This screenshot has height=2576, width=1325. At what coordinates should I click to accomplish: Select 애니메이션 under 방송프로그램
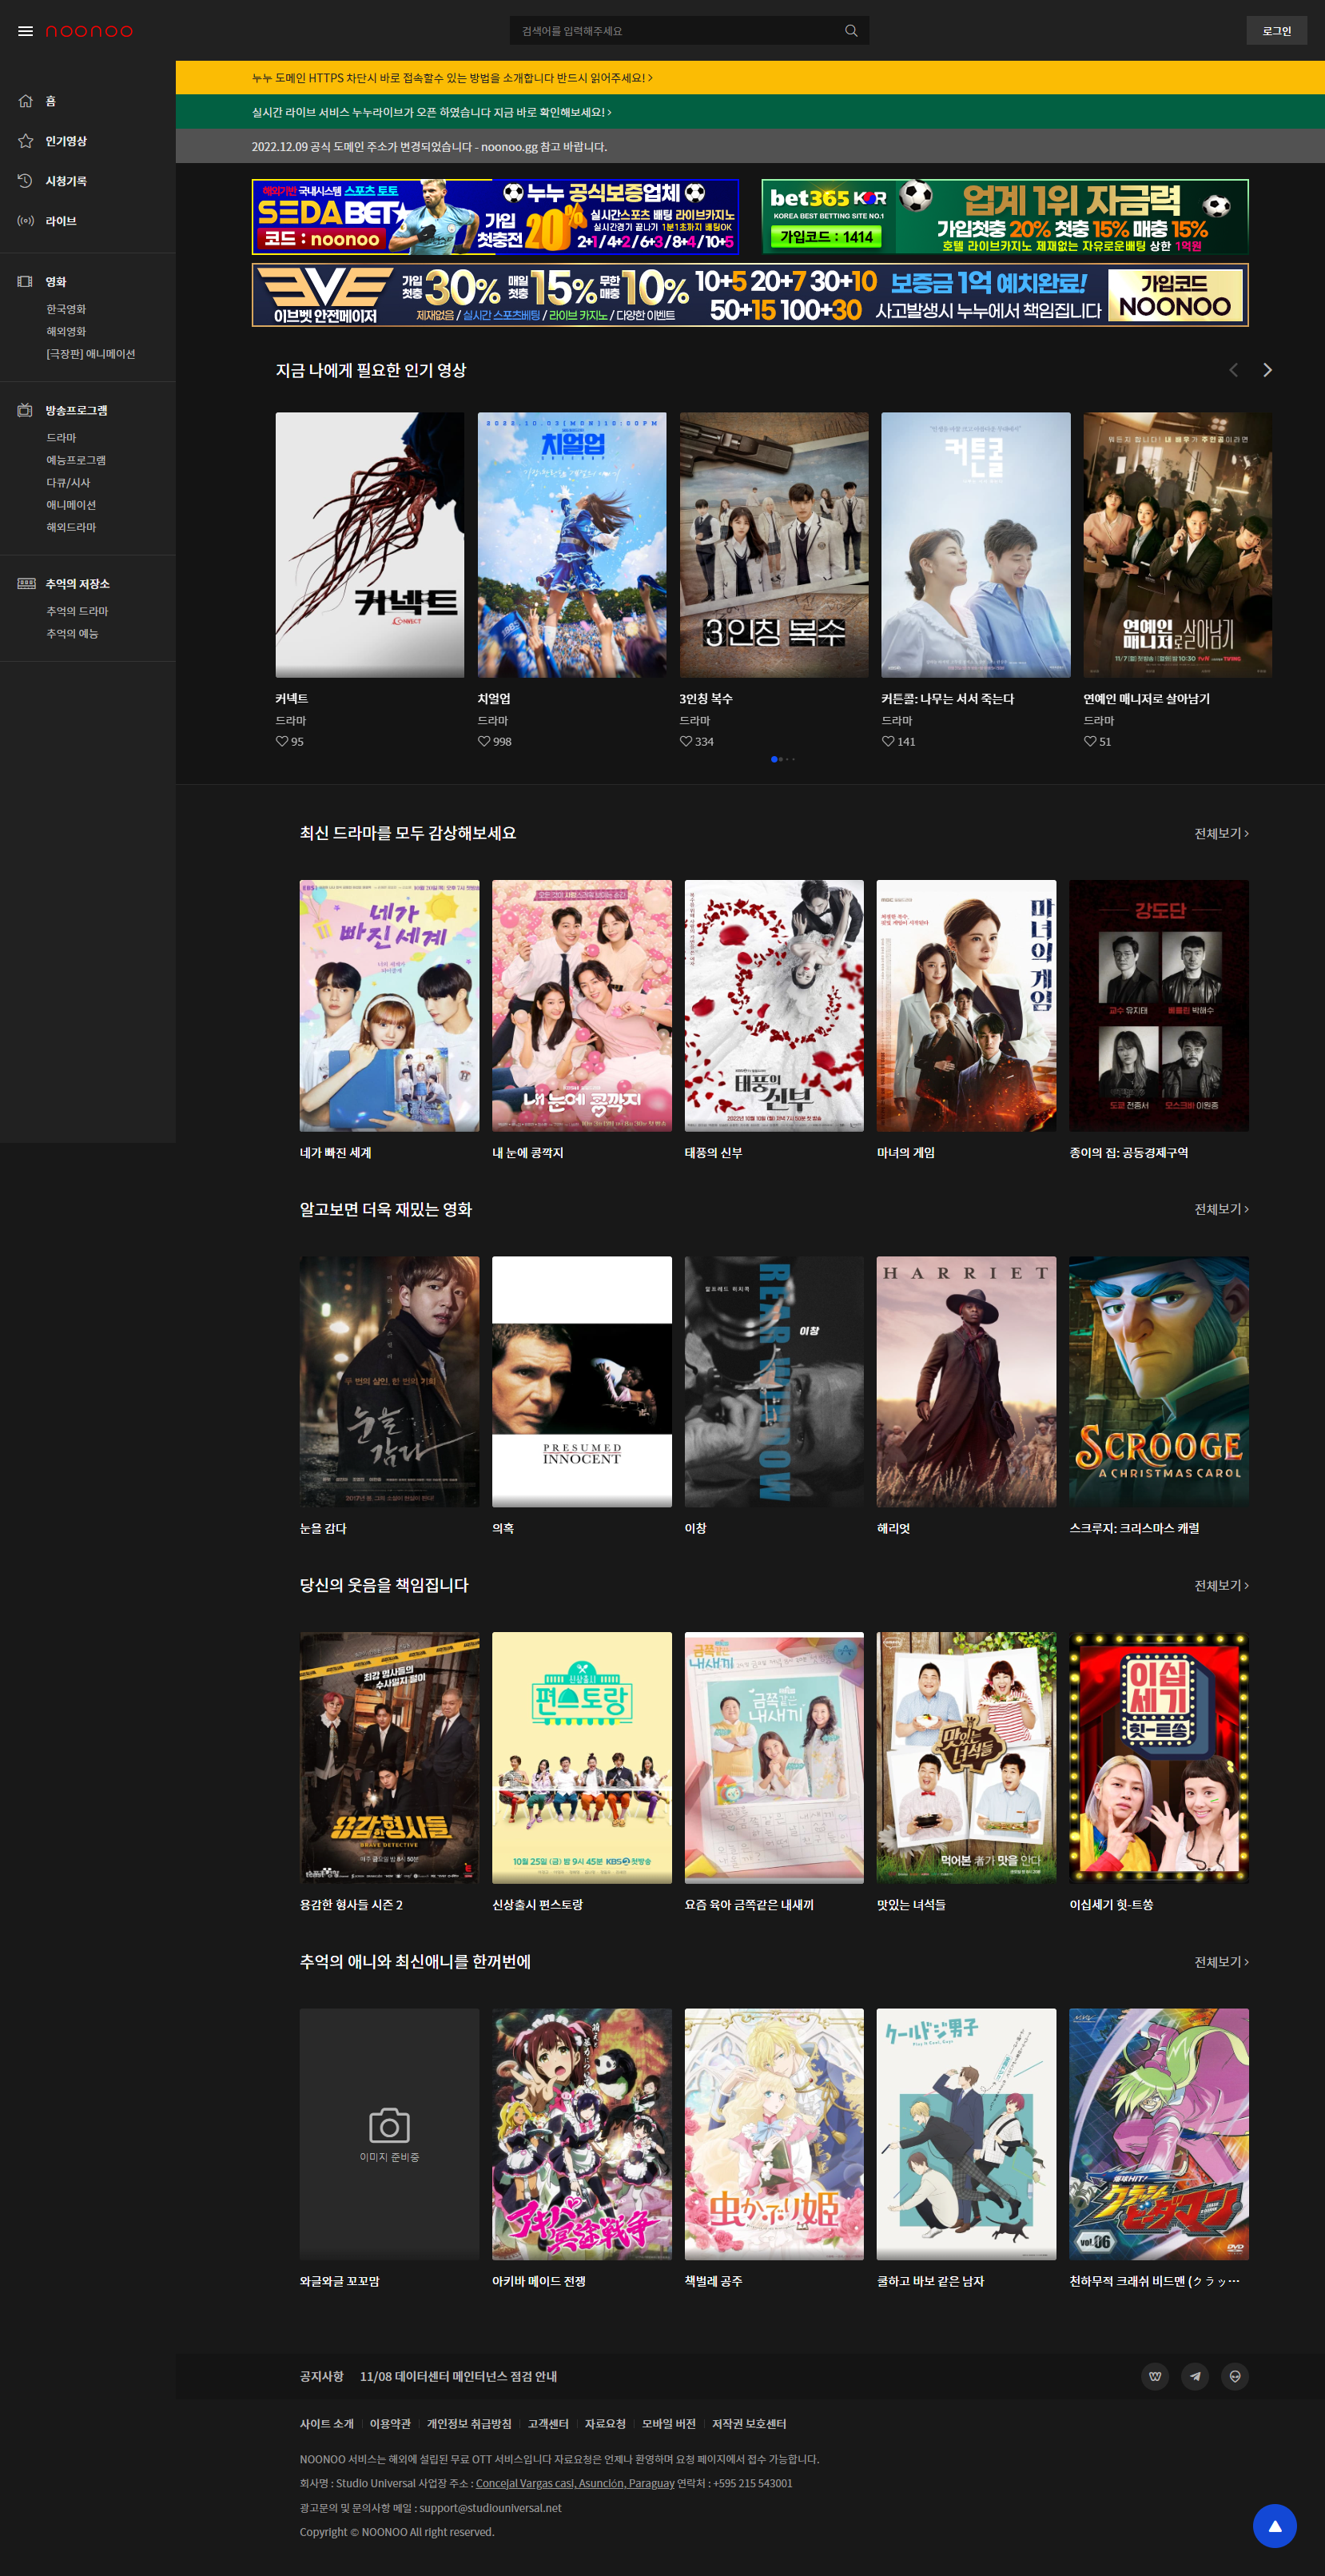[x=71, y=505]
